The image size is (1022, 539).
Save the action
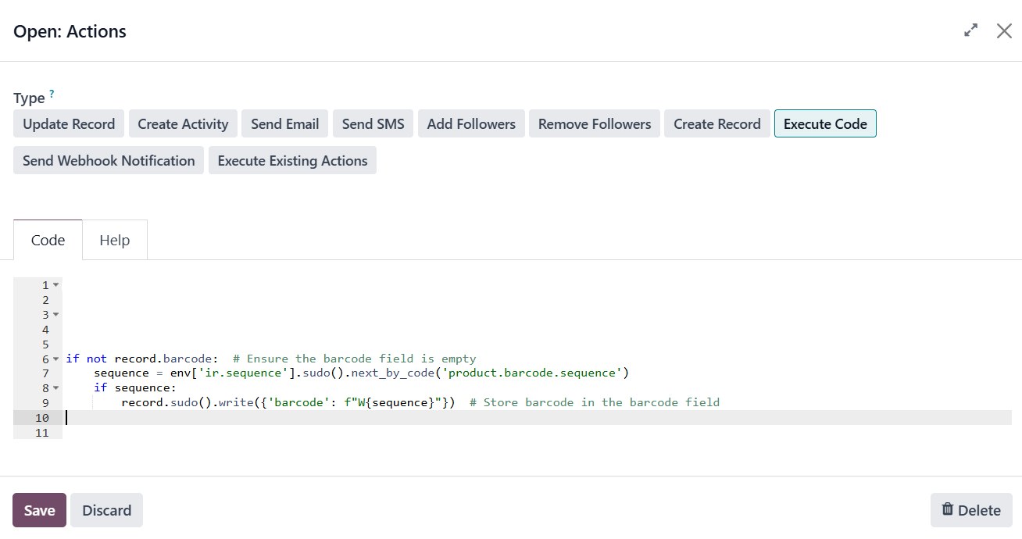[x=39, y=510]
